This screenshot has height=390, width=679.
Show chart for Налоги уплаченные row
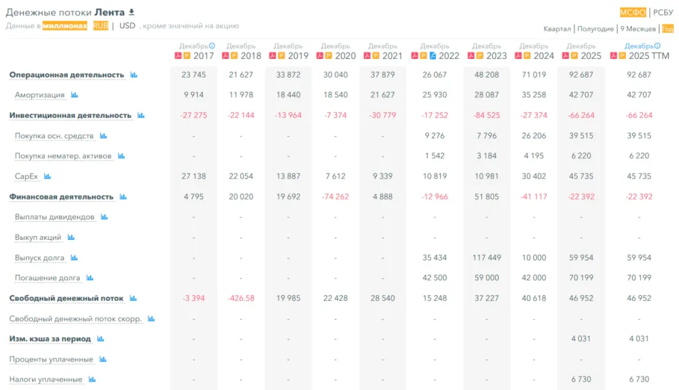92,380
